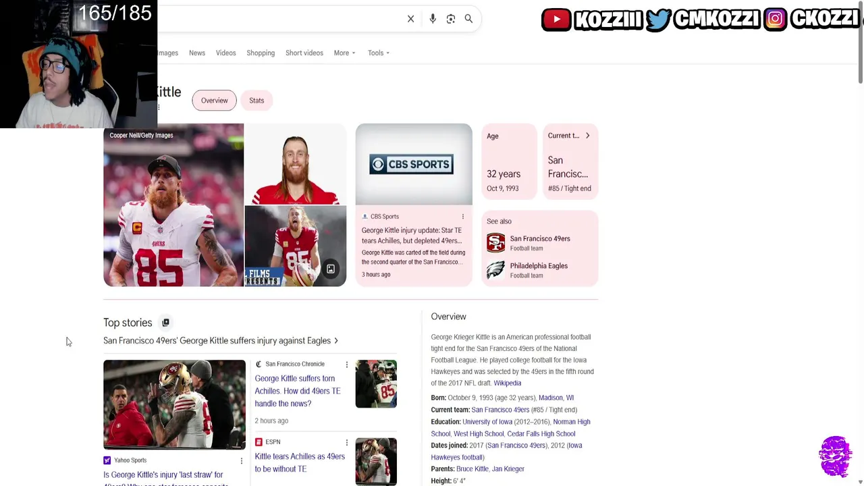Open Jan Krieger parent link
Viewport: 864px width, 486px height.
point(508,469)
